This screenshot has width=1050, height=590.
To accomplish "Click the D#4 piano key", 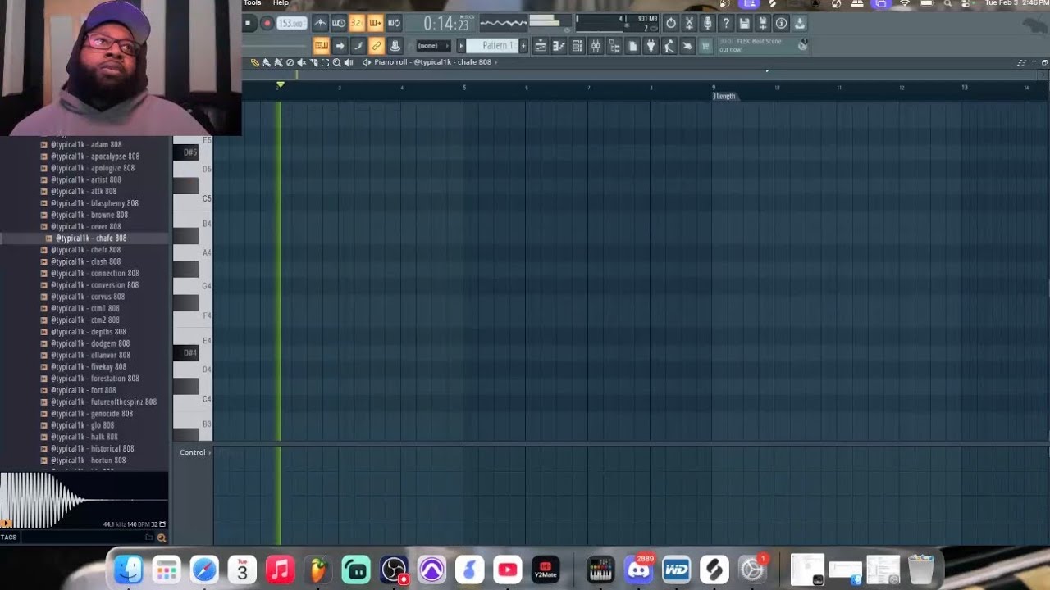I will click(x=186, y=353).
